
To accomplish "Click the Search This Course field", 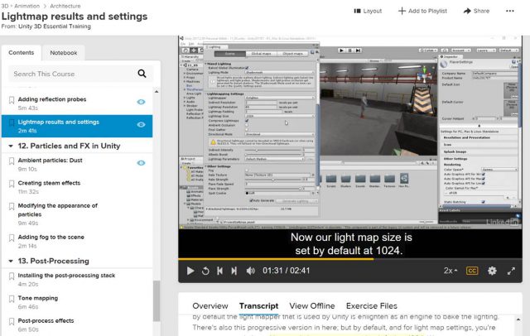I will point(80,74).
